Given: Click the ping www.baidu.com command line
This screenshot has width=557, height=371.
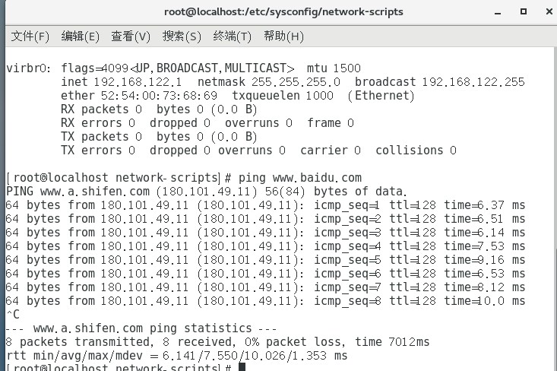Looking at the screenshot, I should tap(184, 178).
